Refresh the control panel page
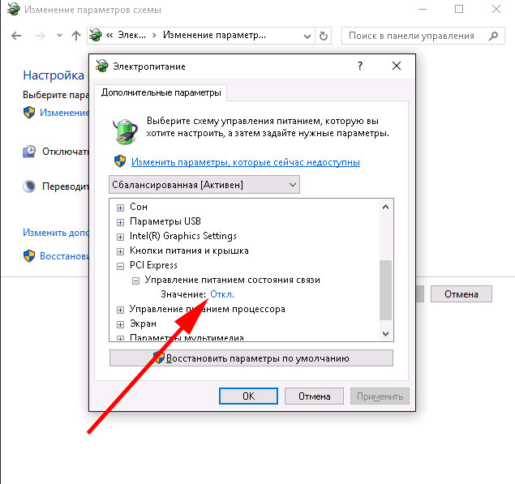Viewport: 515px width, 484px height. tap(324, 36)
